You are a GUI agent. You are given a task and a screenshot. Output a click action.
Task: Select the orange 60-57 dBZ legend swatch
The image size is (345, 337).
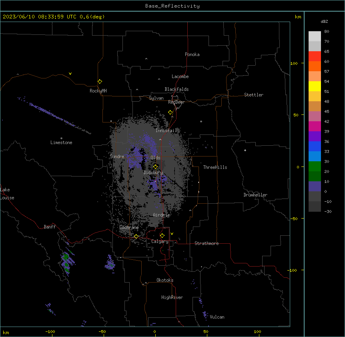pos(315,66)
